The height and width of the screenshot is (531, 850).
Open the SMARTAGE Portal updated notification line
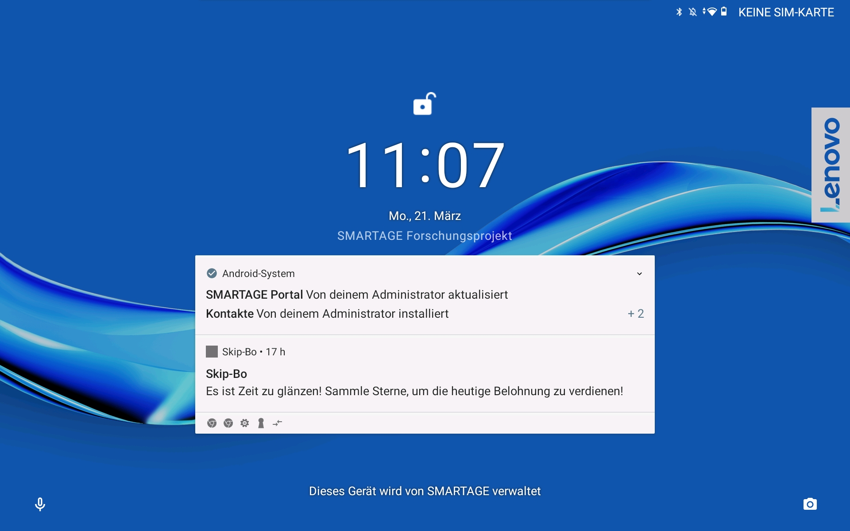356,295
